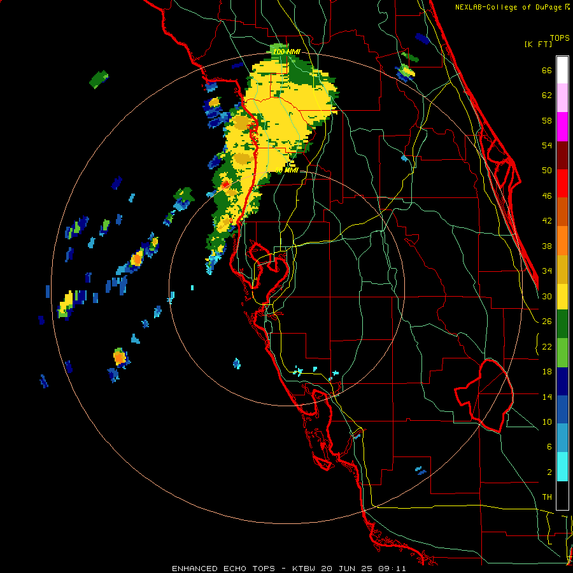Click the 66 legend value

pyautogui.click(x=547, y=70)
